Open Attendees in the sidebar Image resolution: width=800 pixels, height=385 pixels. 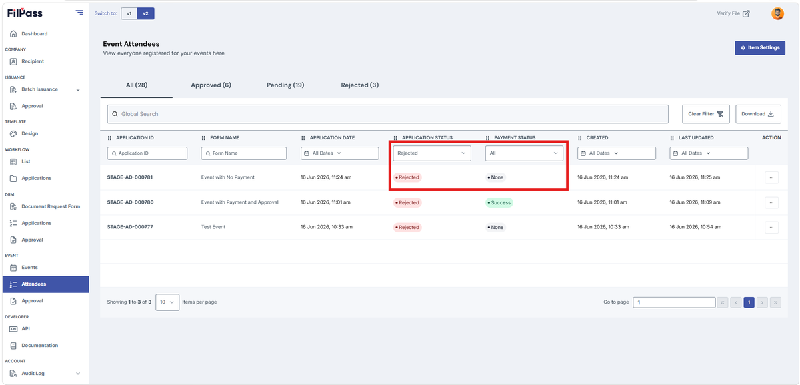[x=45, y=284]
